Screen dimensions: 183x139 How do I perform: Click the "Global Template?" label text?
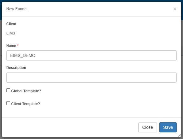(26, 91)
